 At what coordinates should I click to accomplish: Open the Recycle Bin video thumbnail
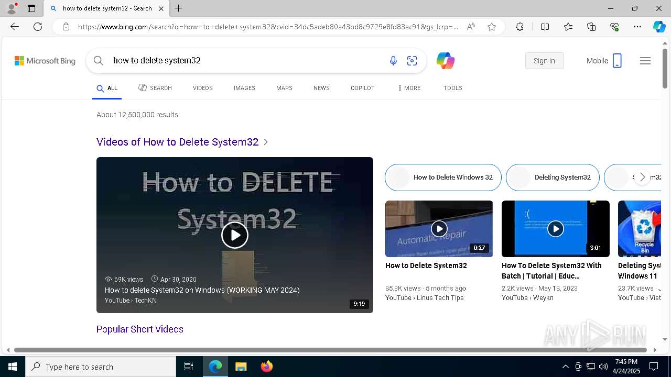click(640, 229)
